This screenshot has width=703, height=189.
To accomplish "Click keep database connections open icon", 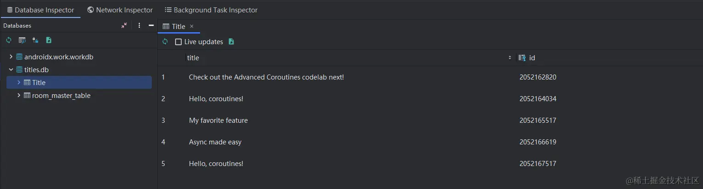I will pyautogui.click(x=35, y=40).
